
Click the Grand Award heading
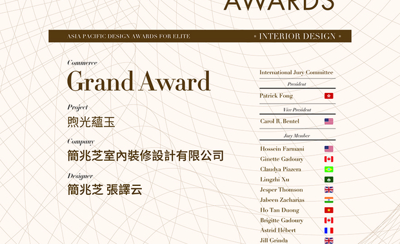click(x=139, y=81)
